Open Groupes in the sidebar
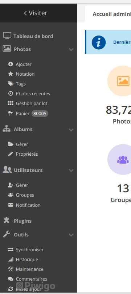 (x=25, y=195)
